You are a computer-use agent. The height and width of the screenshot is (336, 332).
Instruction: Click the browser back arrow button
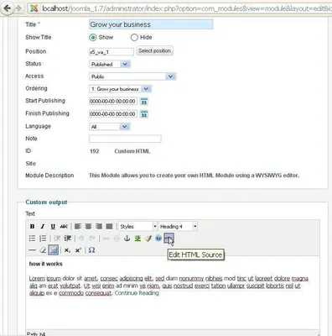8,8
